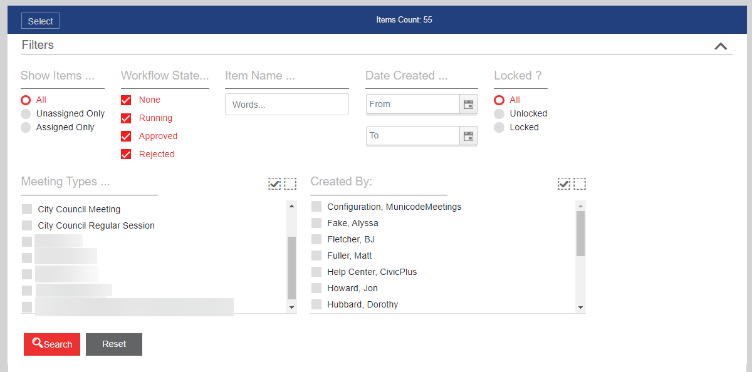Click the Select button
This screenshot has width=752, height=372.
pyautogui.click(x=40, y=21)
